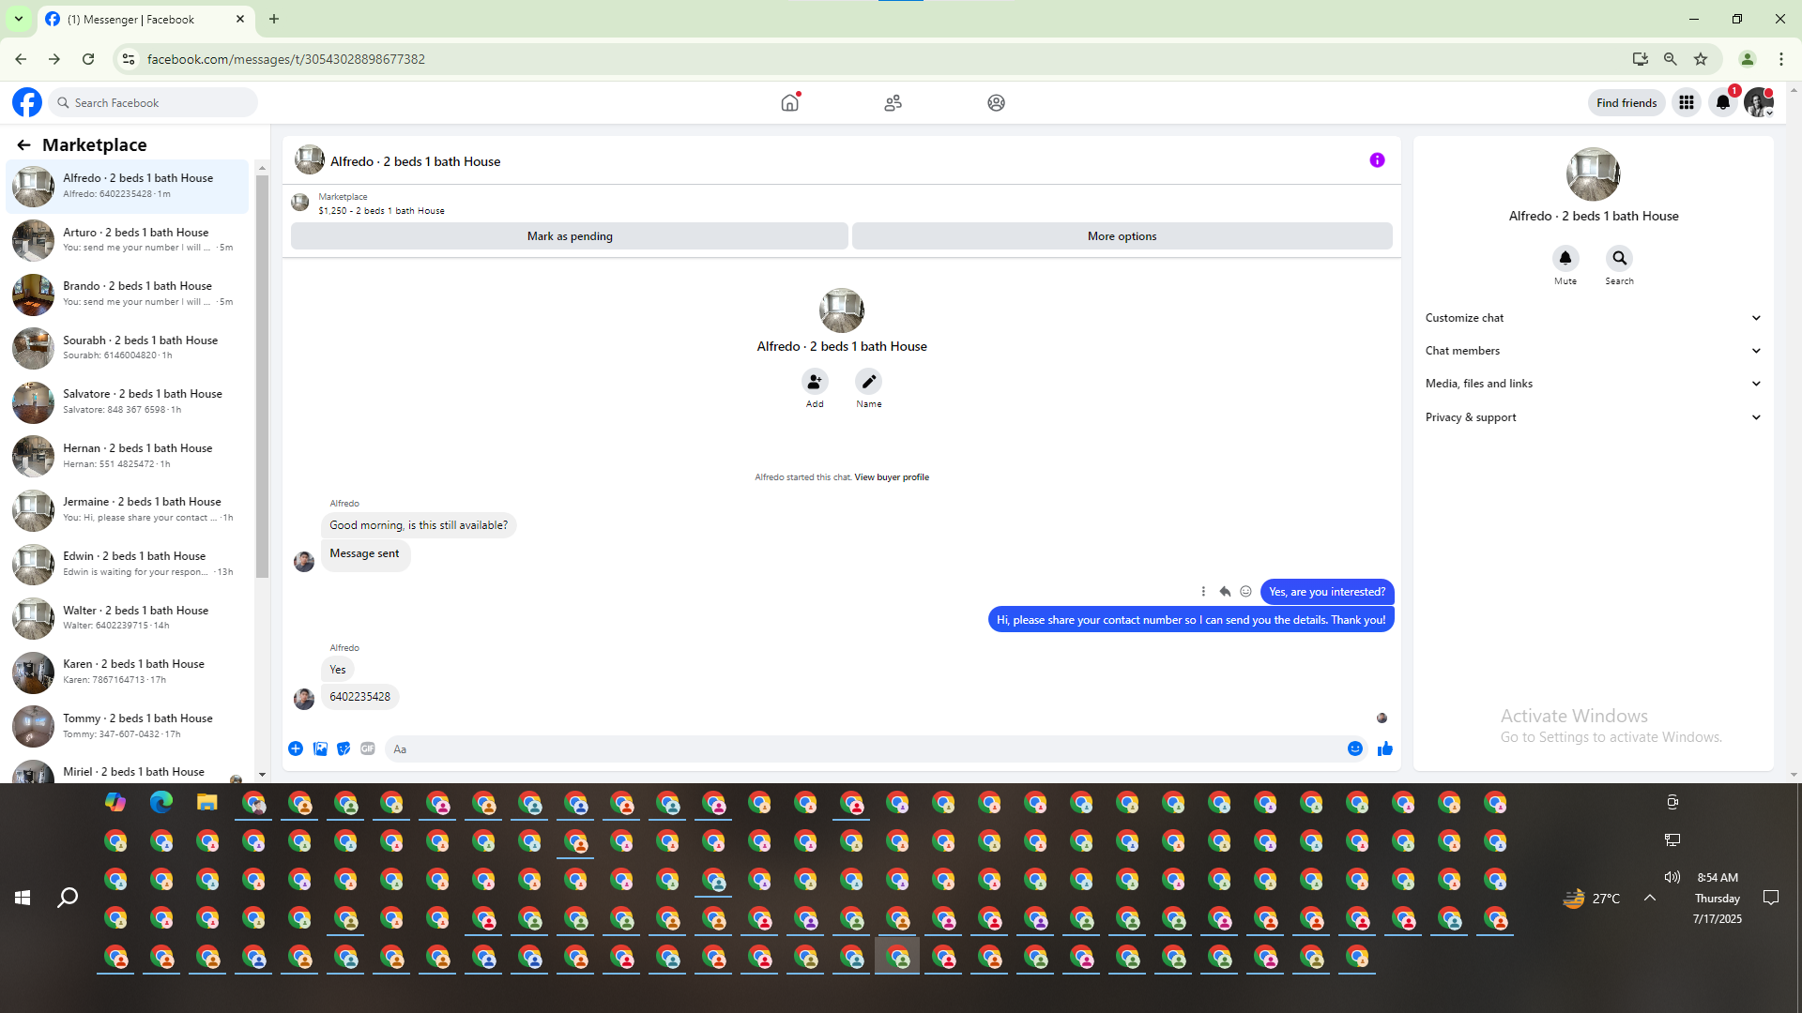
Task: Click Mark as pending button
Action: (570, 236)
